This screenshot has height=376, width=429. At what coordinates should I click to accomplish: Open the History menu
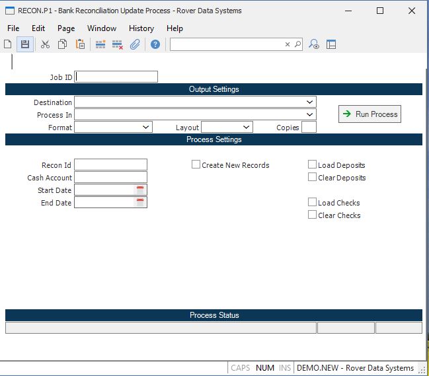141,28
